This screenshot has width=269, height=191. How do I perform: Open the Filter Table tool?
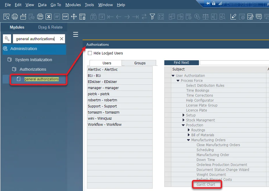pos(152,17)
